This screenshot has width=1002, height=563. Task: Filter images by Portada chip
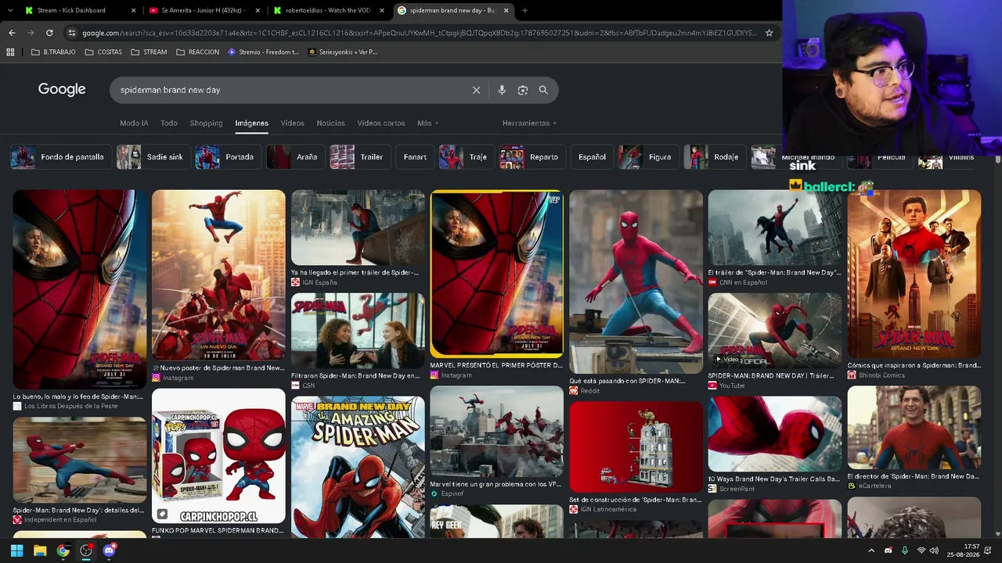(226, 157)
